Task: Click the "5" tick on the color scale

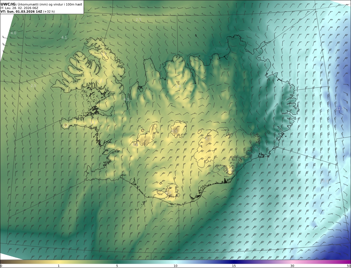Action: [117, 266]
